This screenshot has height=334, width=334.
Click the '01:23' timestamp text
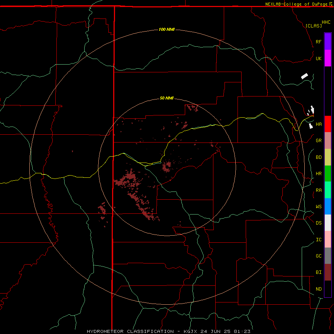[242, 331]
